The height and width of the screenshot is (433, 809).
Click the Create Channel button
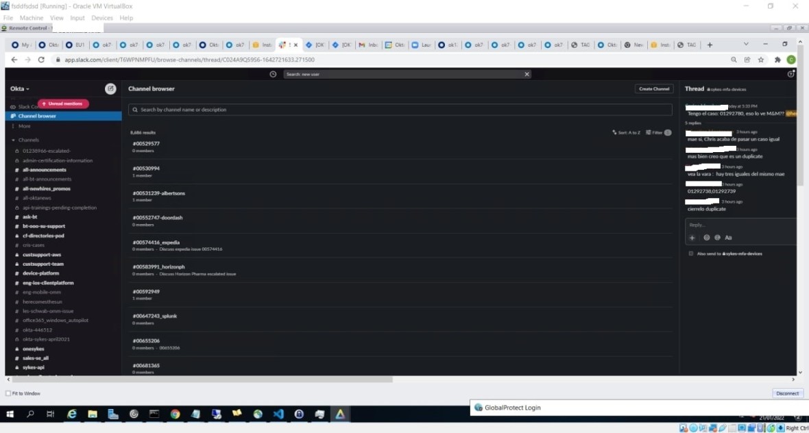[654, 88]
